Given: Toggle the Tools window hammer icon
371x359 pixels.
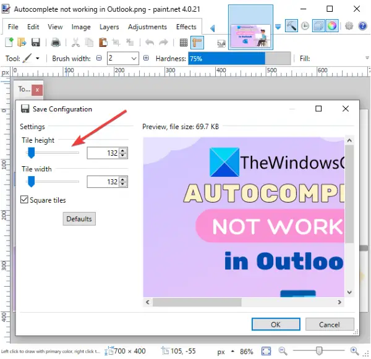Looking at the screenshot, I should pyautogui.click(x=291, y=25).
